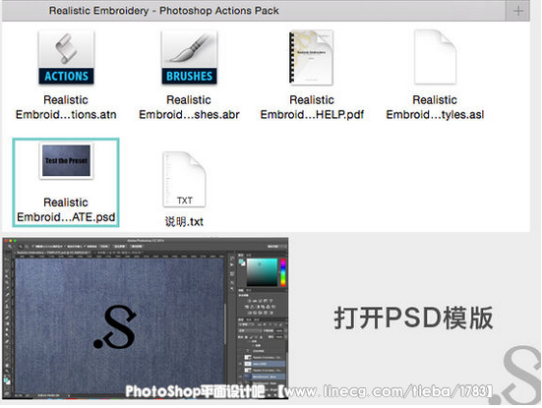Pick a shade in Photoshop's teal color field
542x408 pixels.
[x=262, y=272]
